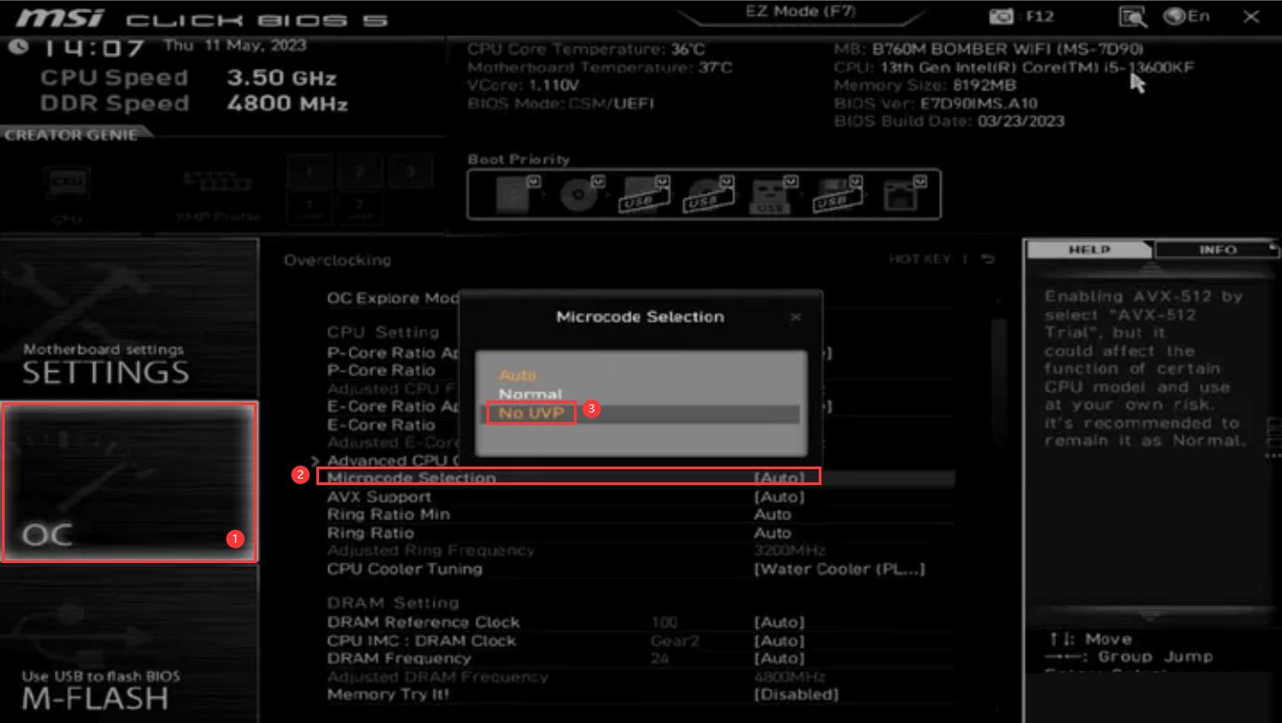Open DRAM Reference Clock [Auto] dropdown
The height and width of the screenshot is (723, 1282).
tap(779, 623)
